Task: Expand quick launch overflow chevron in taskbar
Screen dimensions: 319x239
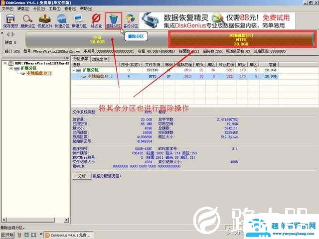Action: pyautogui.click(x=41, y=234)
